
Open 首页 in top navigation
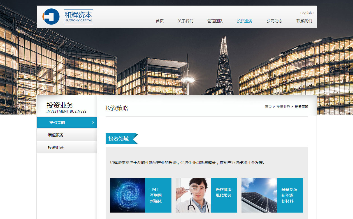tap(160, 21)
